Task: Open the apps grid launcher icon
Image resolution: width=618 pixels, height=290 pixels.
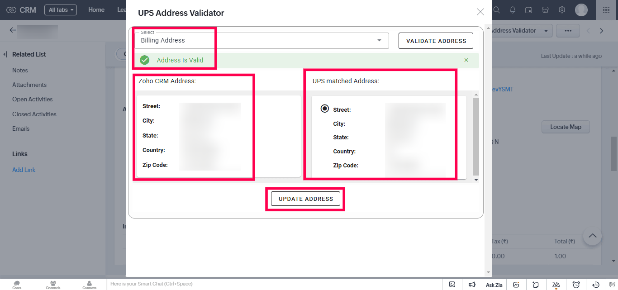Action: coord(606,10)
